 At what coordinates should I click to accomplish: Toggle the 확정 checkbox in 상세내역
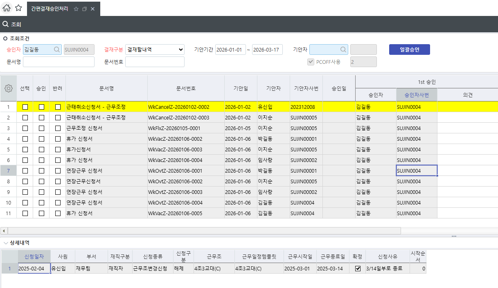tap(358, 269)
